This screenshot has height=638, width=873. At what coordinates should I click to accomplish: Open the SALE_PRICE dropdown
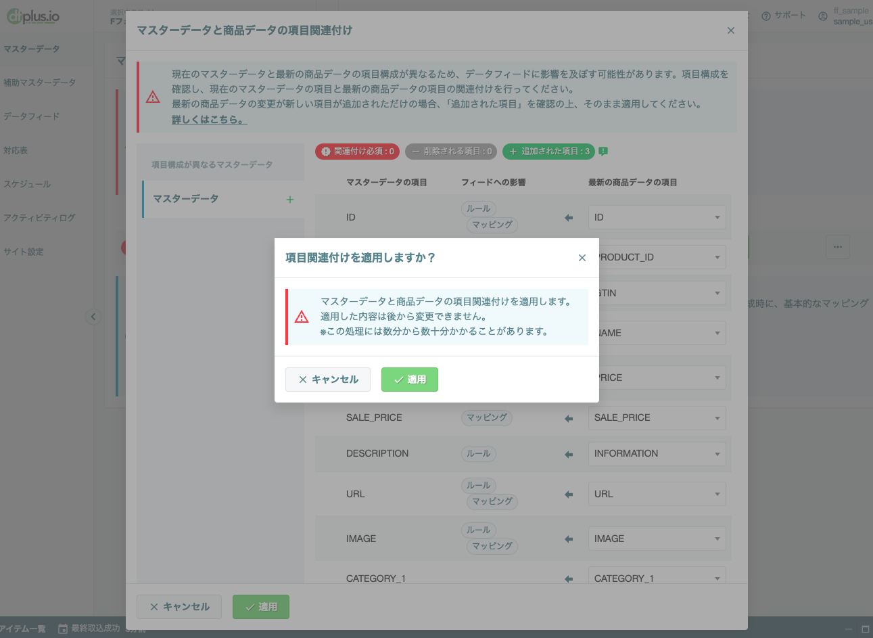657,417
